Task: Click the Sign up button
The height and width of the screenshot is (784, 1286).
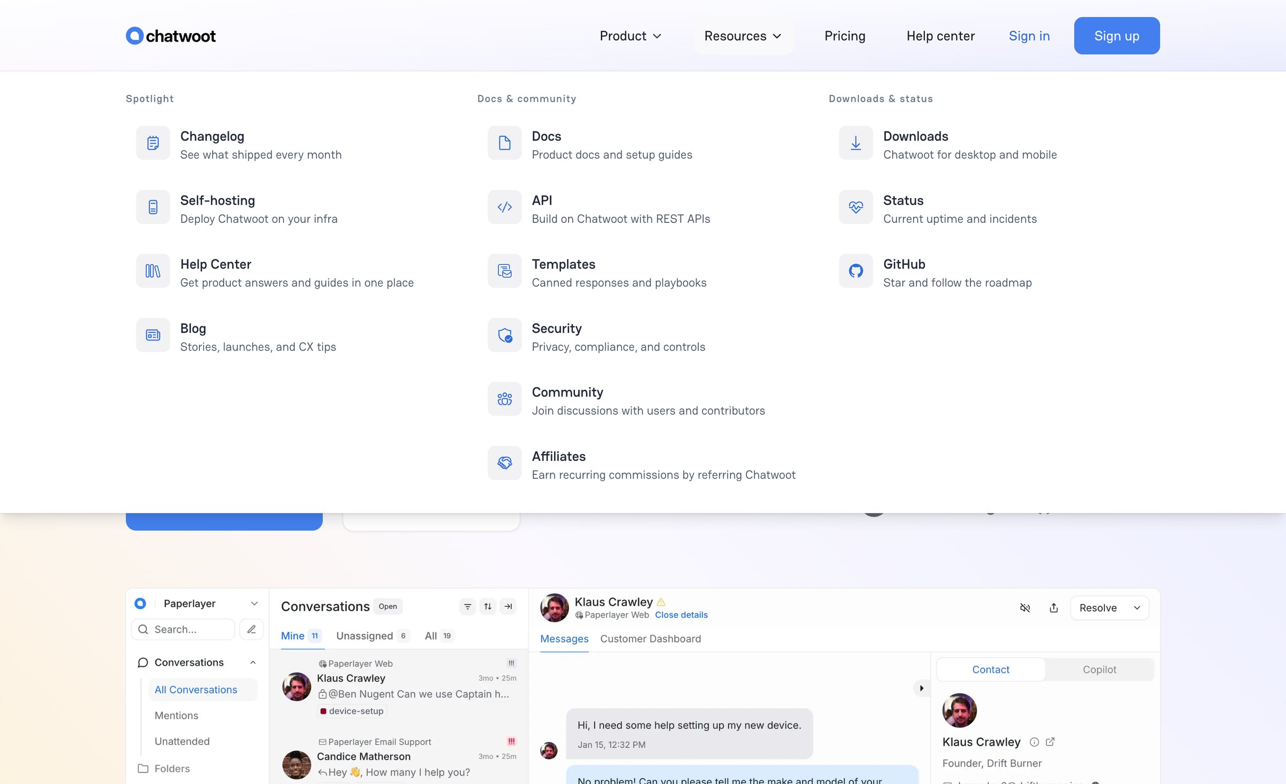Action: [1117, 36]
